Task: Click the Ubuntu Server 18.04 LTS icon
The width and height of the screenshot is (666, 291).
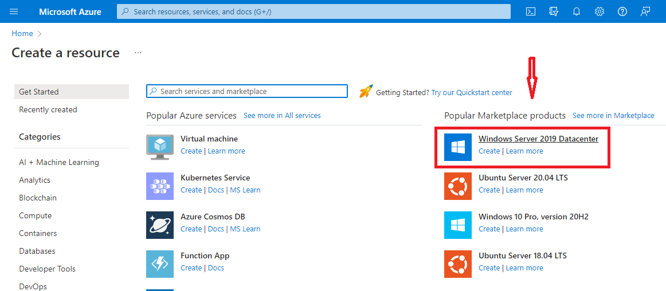Action: tap(458, 264)
